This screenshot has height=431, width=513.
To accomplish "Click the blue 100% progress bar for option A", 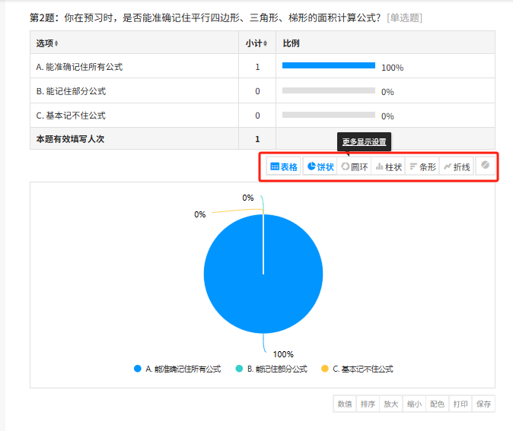I will pyautogui.click(x=329, y=65).
